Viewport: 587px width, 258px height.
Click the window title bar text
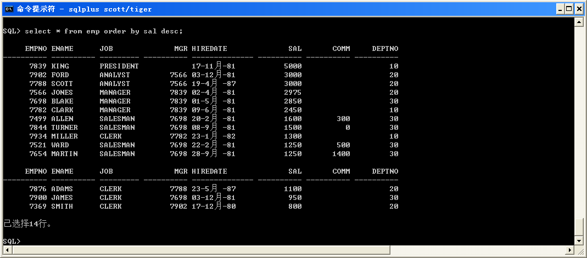point(85,9)
